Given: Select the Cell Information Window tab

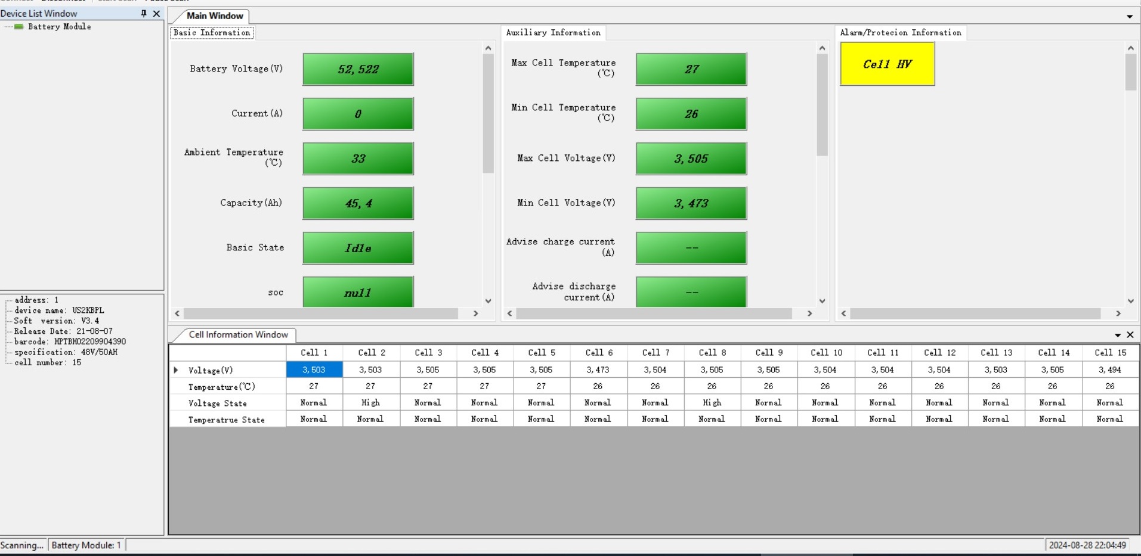Looking at the screenshot, I should 238,335.
